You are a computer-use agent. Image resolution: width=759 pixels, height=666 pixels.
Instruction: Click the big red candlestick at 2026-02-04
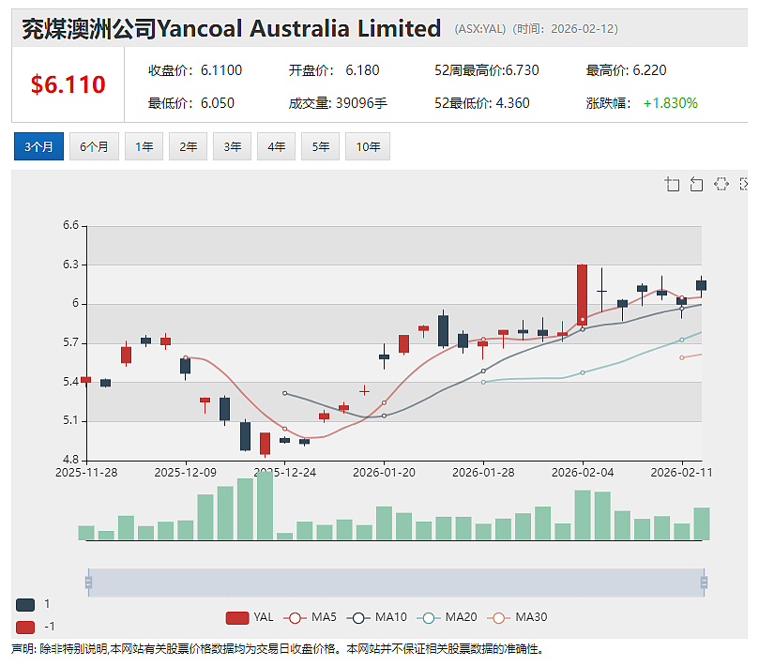[x=583, y=295]
